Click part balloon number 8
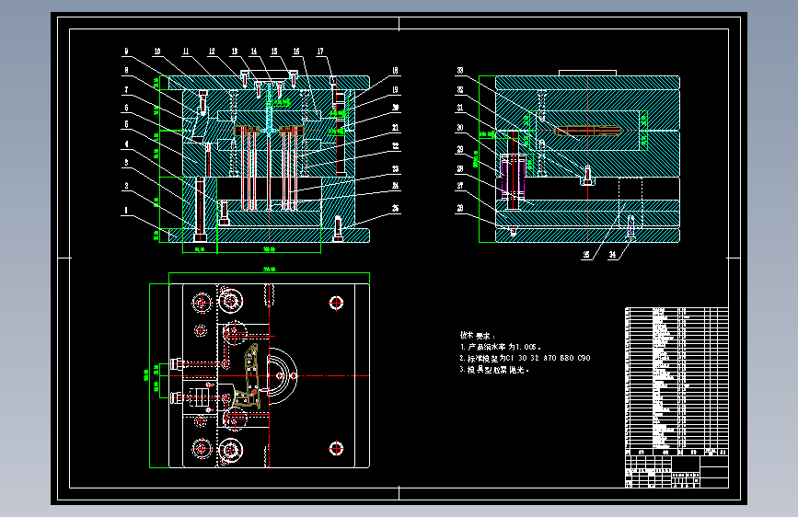The height and width of the screenshot is (517, 798). 126,71
